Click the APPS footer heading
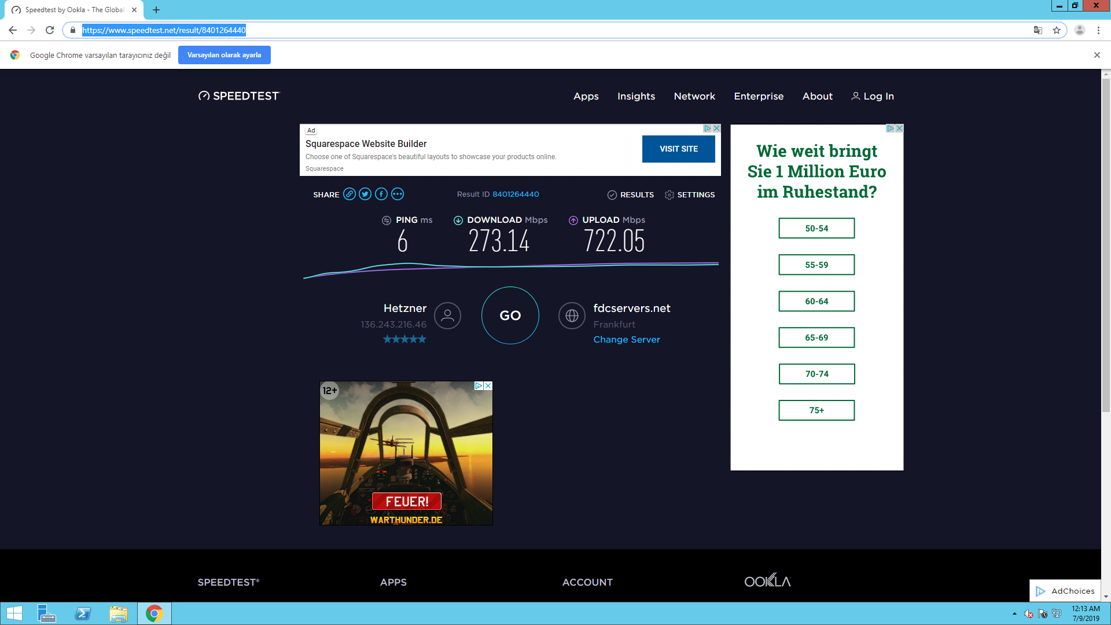This screenshot has height=625, width=1111. 393,582
